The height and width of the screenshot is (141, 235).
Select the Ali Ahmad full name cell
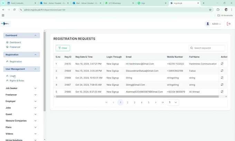click(x=194, y=92)
